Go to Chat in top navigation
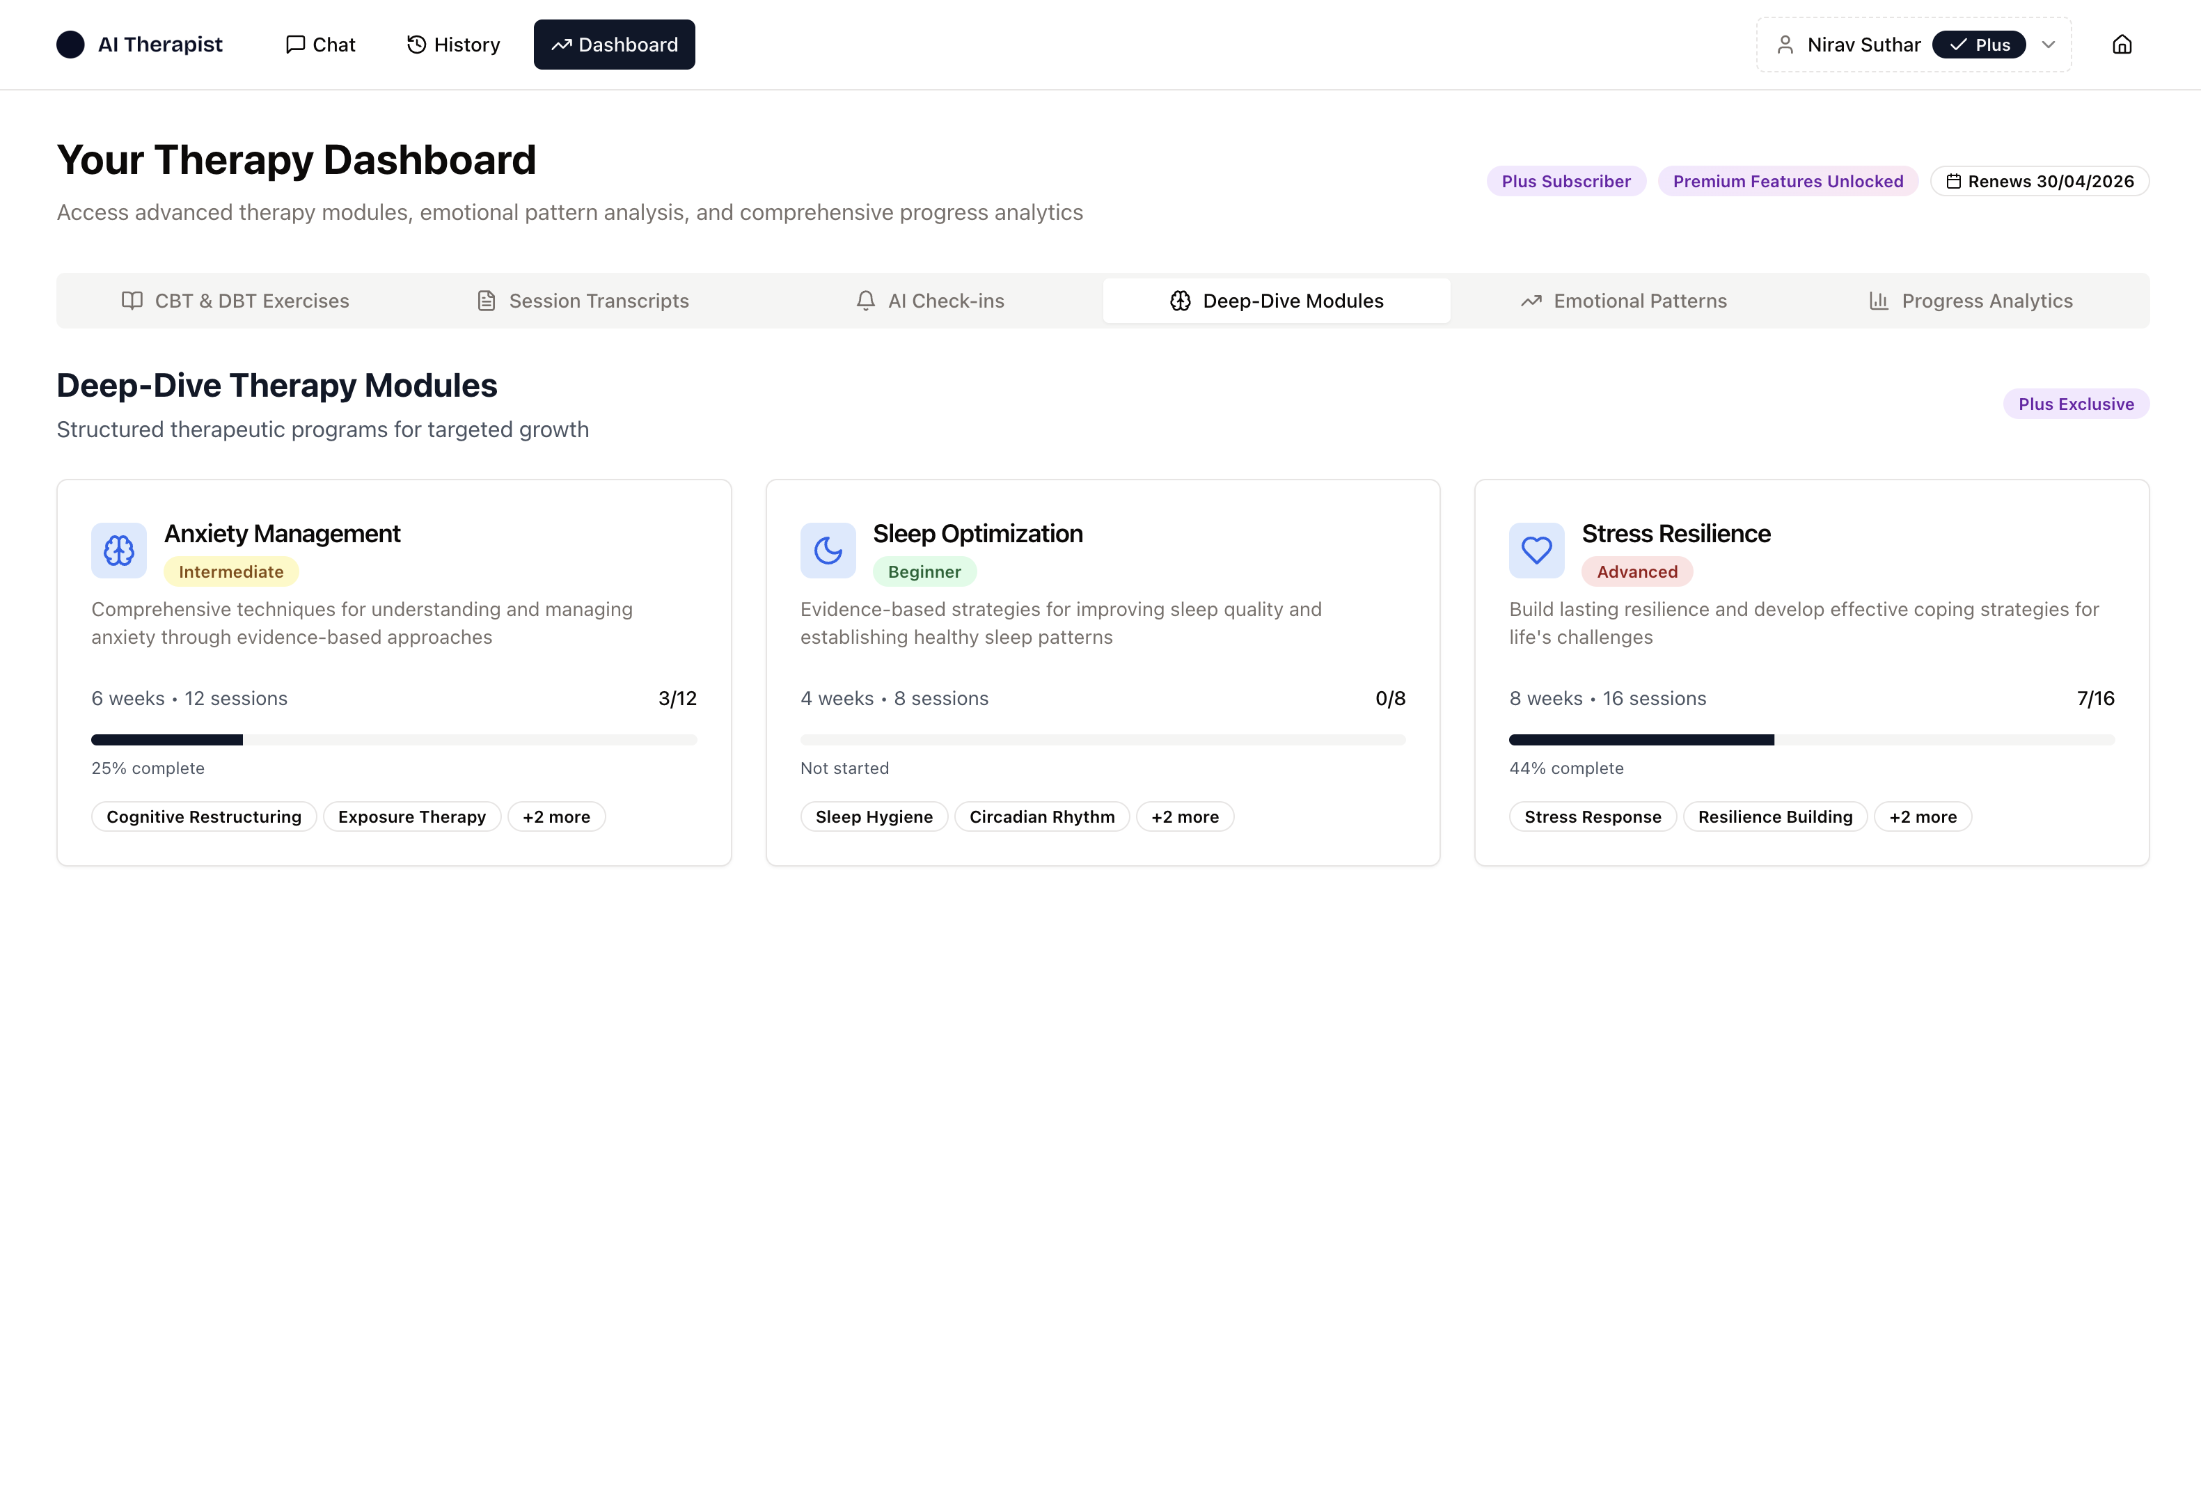This screenshot has width=2201, height=1509. (x=320, y=45)
